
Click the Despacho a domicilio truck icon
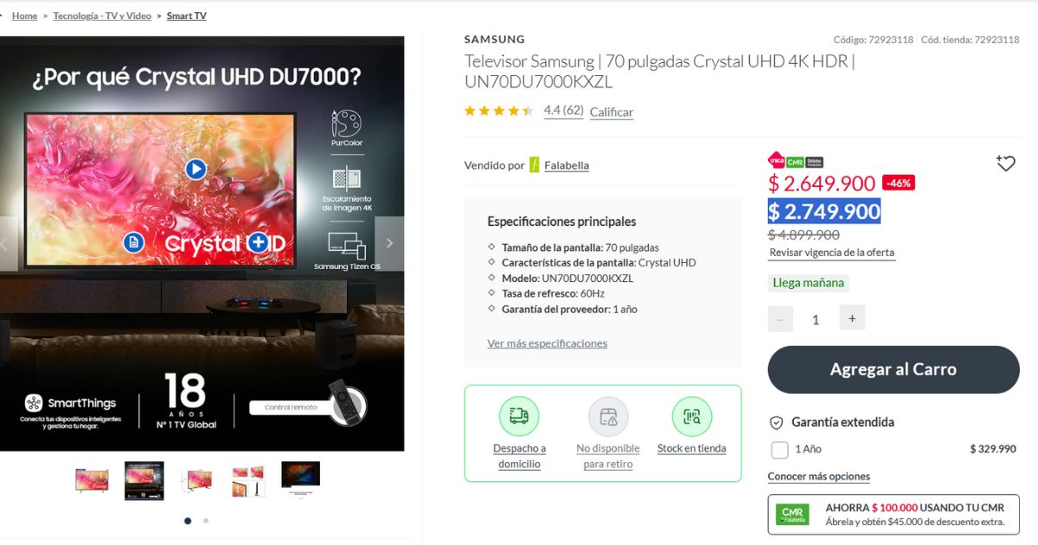[519, 416]
